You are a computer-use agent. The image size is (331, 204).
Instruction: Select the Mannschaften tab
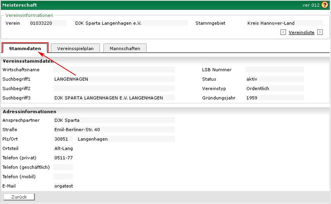click(x=125, y=48)
